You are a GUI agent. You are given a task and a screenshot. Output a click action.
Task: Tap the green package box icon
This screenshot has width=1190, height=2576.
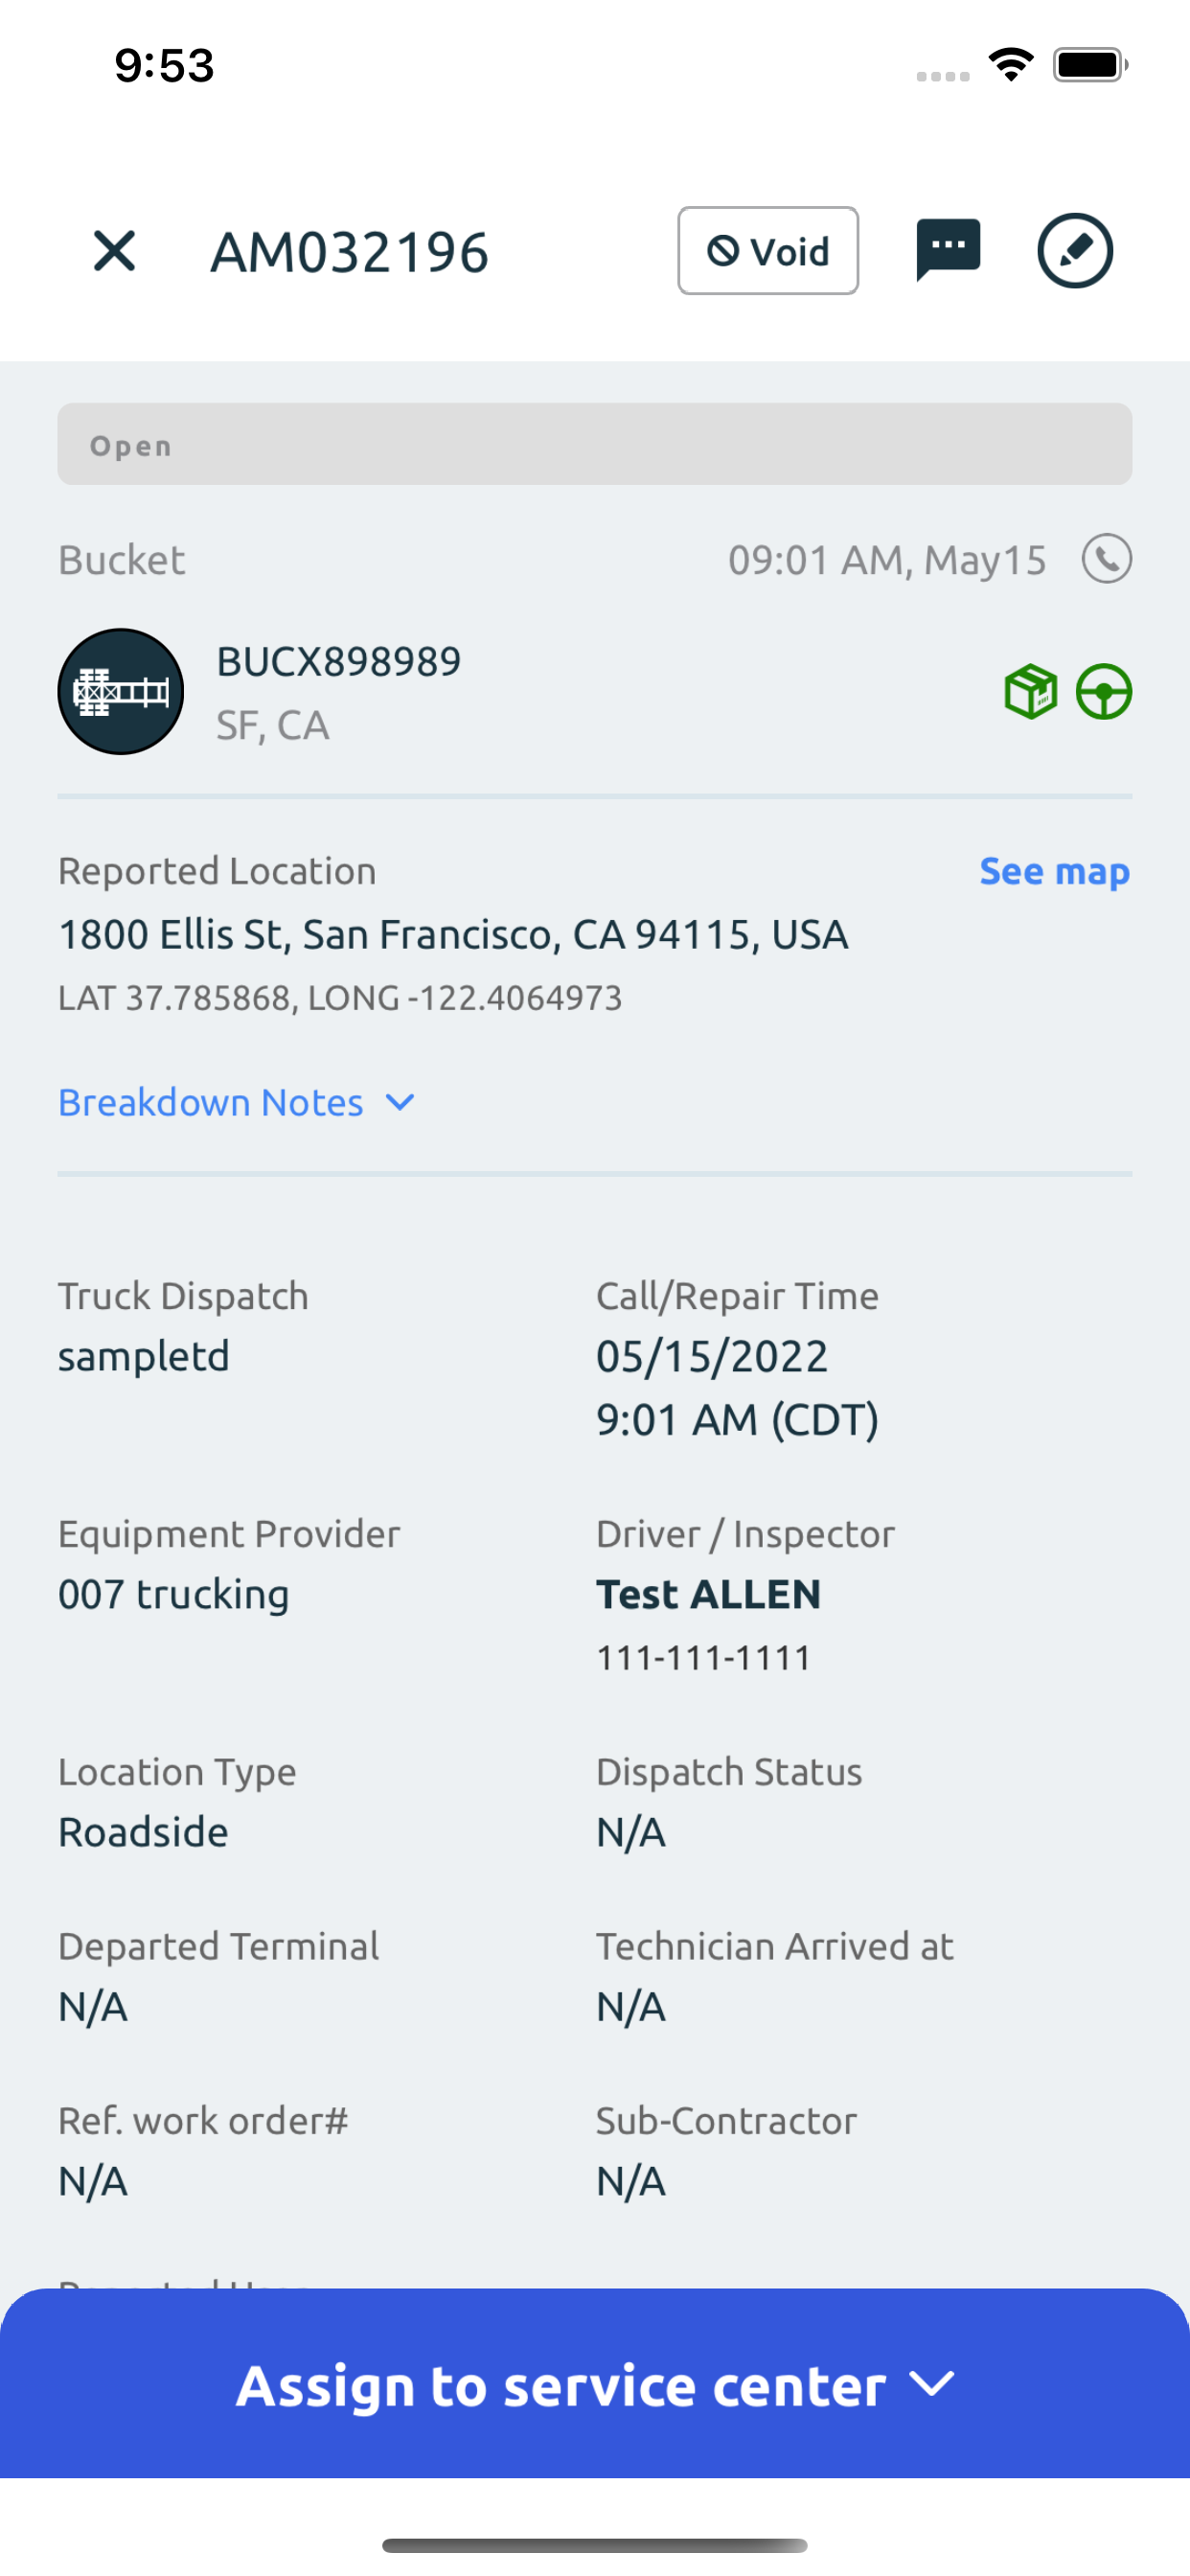(1030, 692)
